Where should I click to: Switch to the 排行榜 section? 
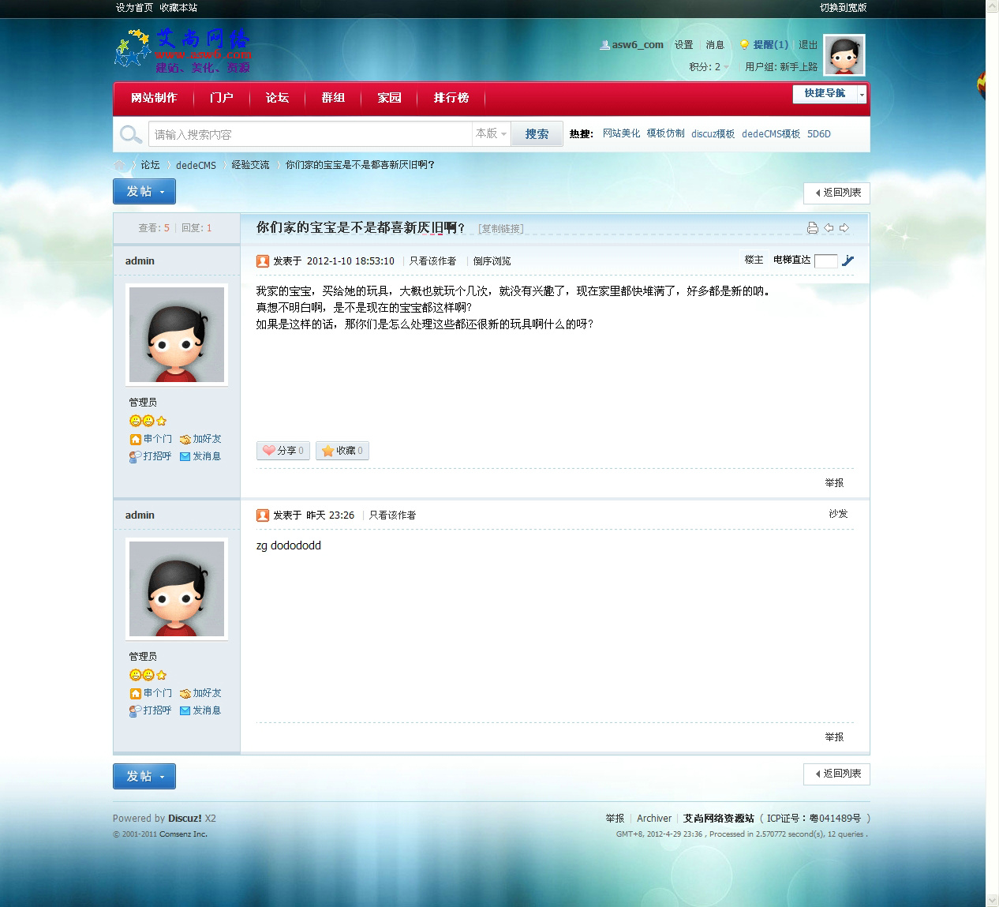click(451, 99)
